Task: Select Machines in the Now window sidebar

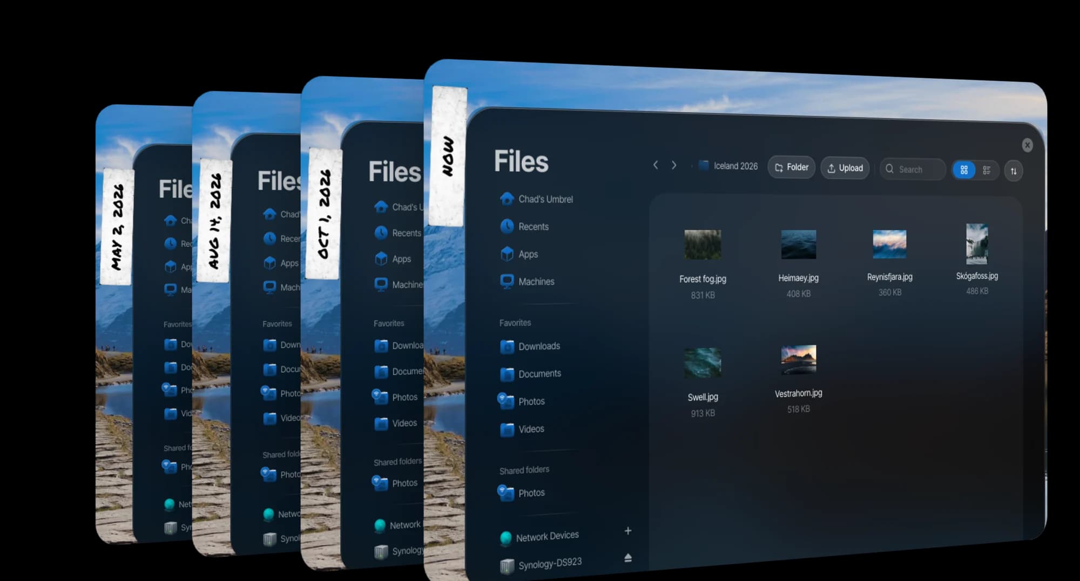Action: pyautogui.click(x=527, y=282)
